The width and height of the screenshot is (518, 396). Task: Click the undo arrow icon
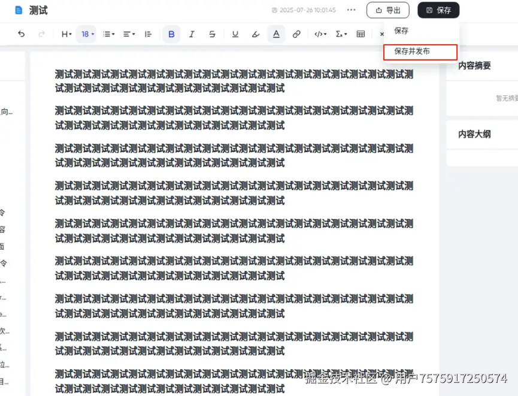(22, 34)
